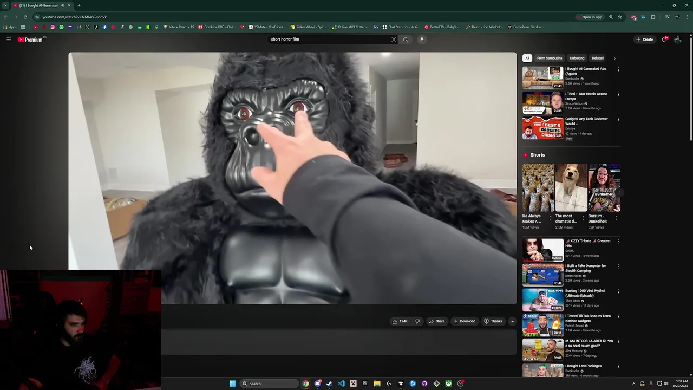This screenshot has width=693, height=390.
Task: Open the 'Combine PDF' bookmark
Action: [x=217, y=27]
